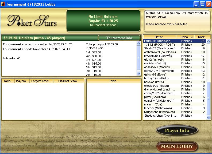
Task: Click the up arrow of player list scrollbar
Action: click(208, 41)
